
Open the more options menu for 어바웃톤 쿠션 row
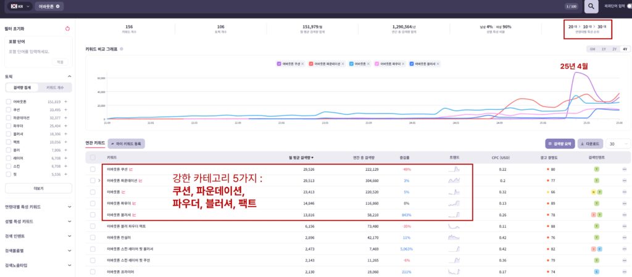(x=625, y=169)
